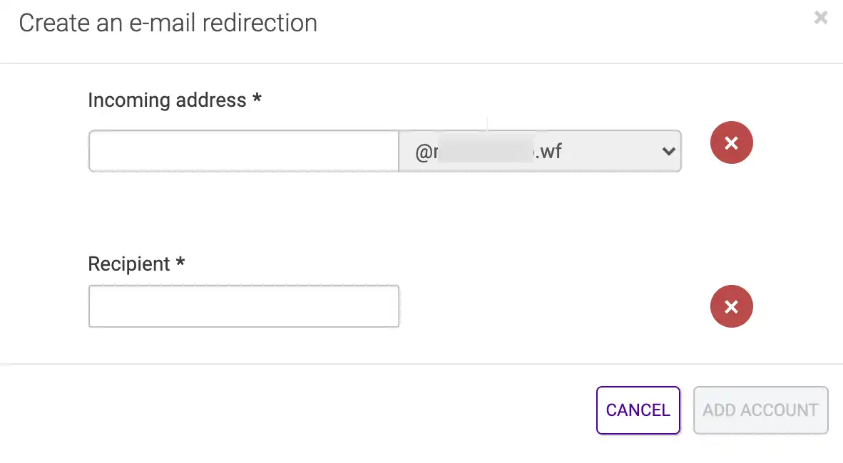Click the Create an e-mail redirection title
This screenshot has height=463, width=843.
point(168,23)
